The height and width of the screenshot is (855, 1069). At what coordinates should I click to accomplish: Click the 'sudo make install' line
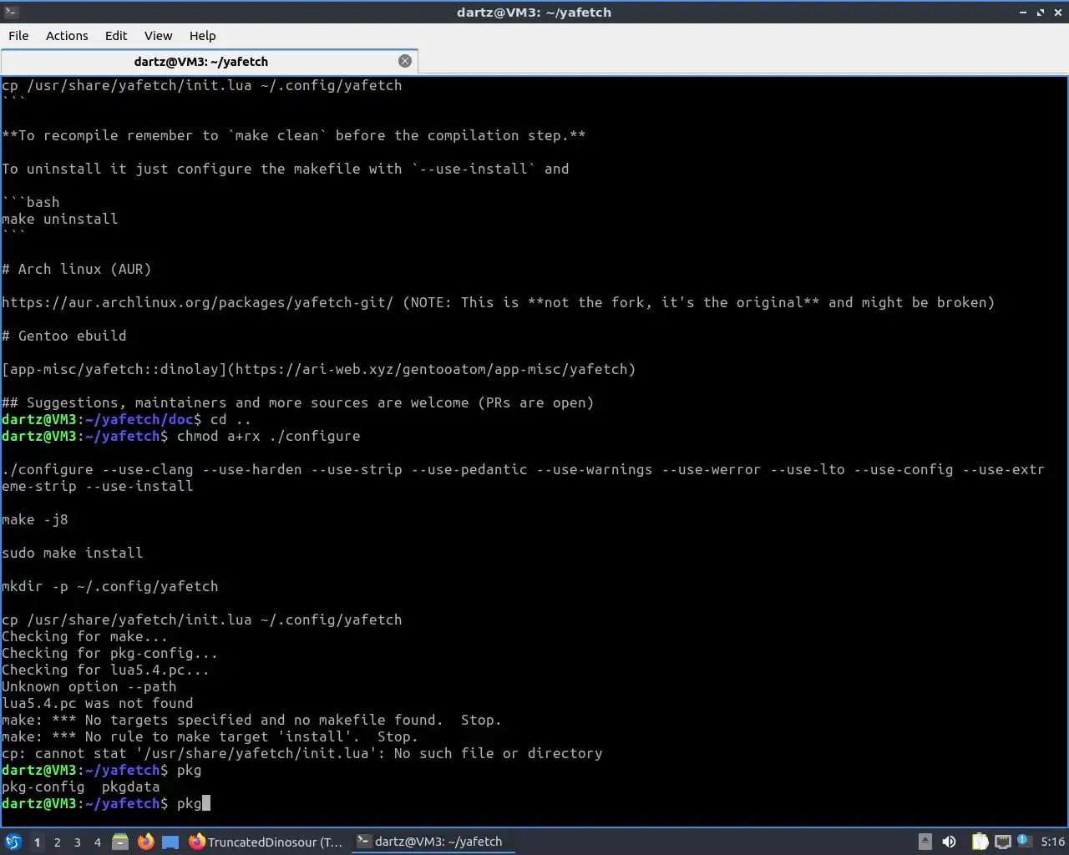click(73, 553)
